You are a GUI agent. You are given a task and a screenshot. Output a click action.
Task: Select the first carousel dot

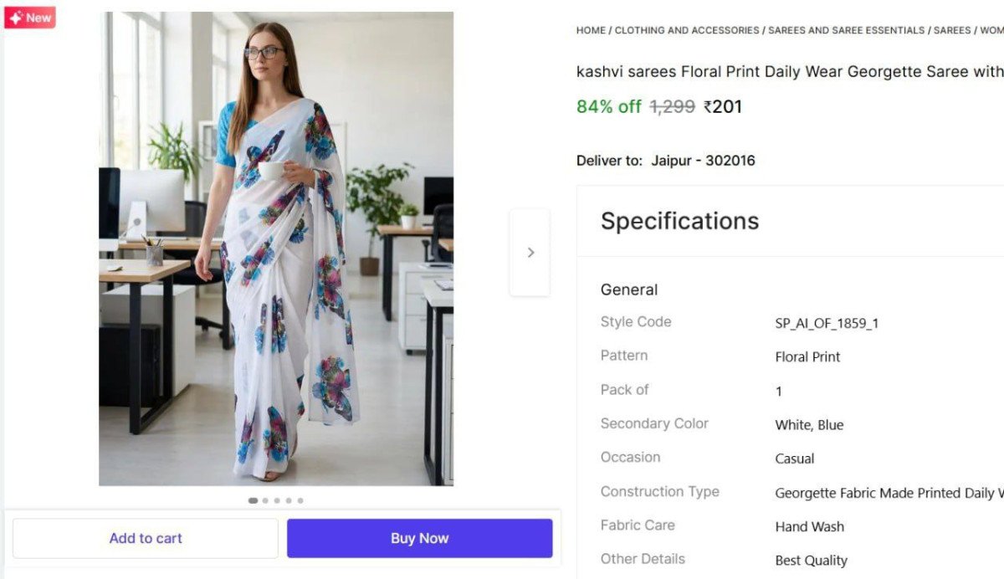coord(253,500)
